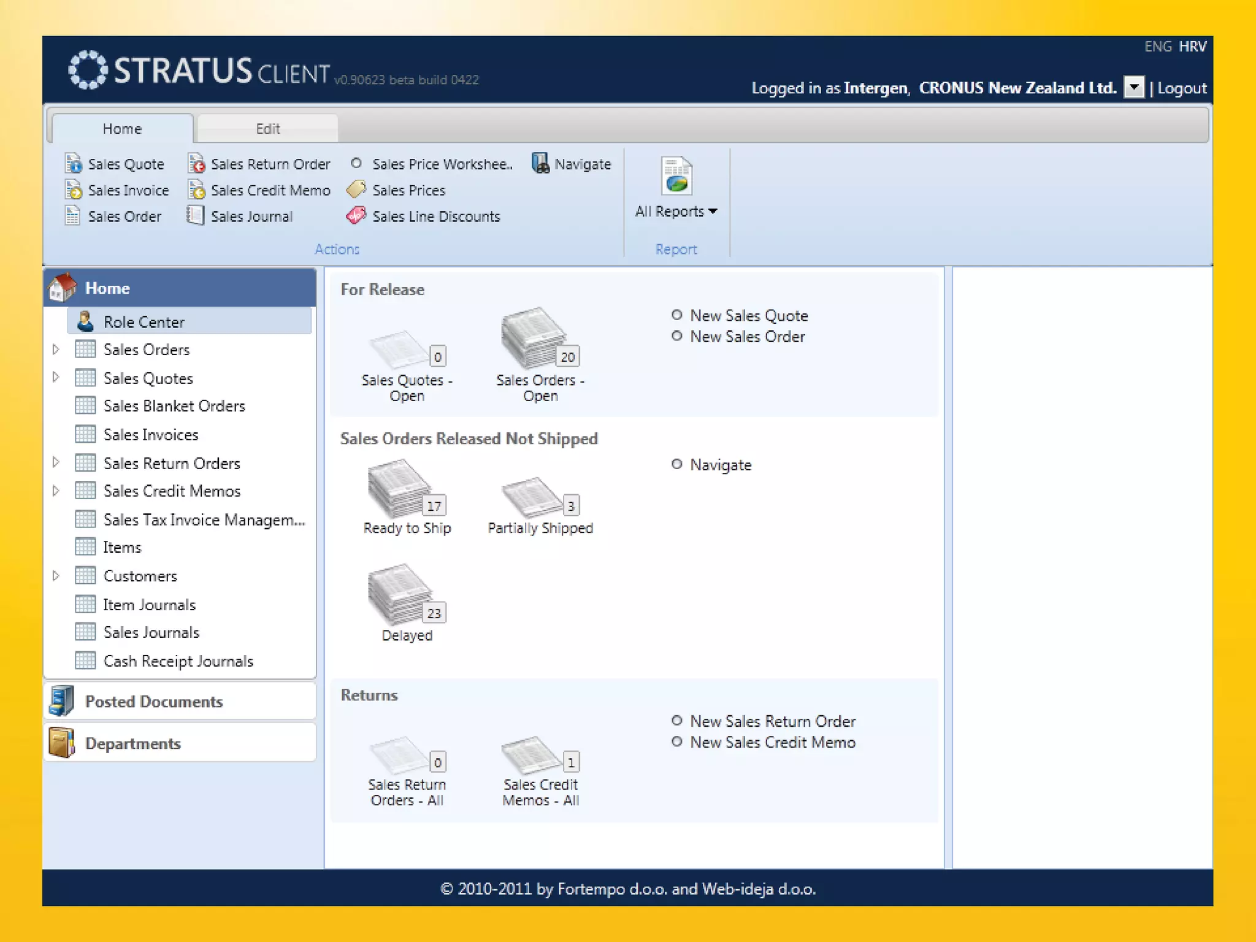The height and width of the screenshot is (942, 1256).
Task: Open the Sales Invoice action icon
Action: (73, 190)
